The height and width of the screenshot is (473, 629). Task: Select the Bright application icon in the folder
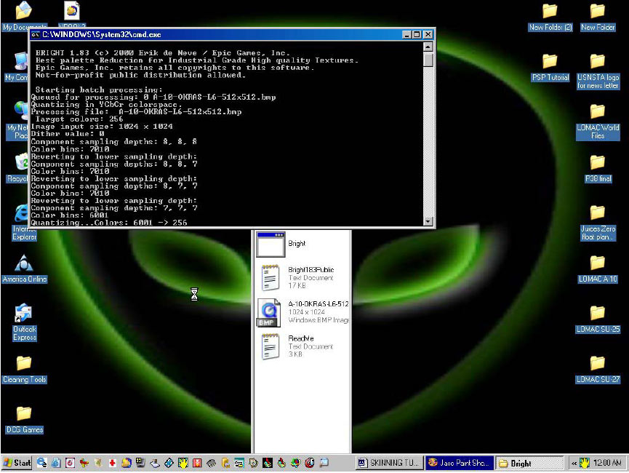click(271, 244)
